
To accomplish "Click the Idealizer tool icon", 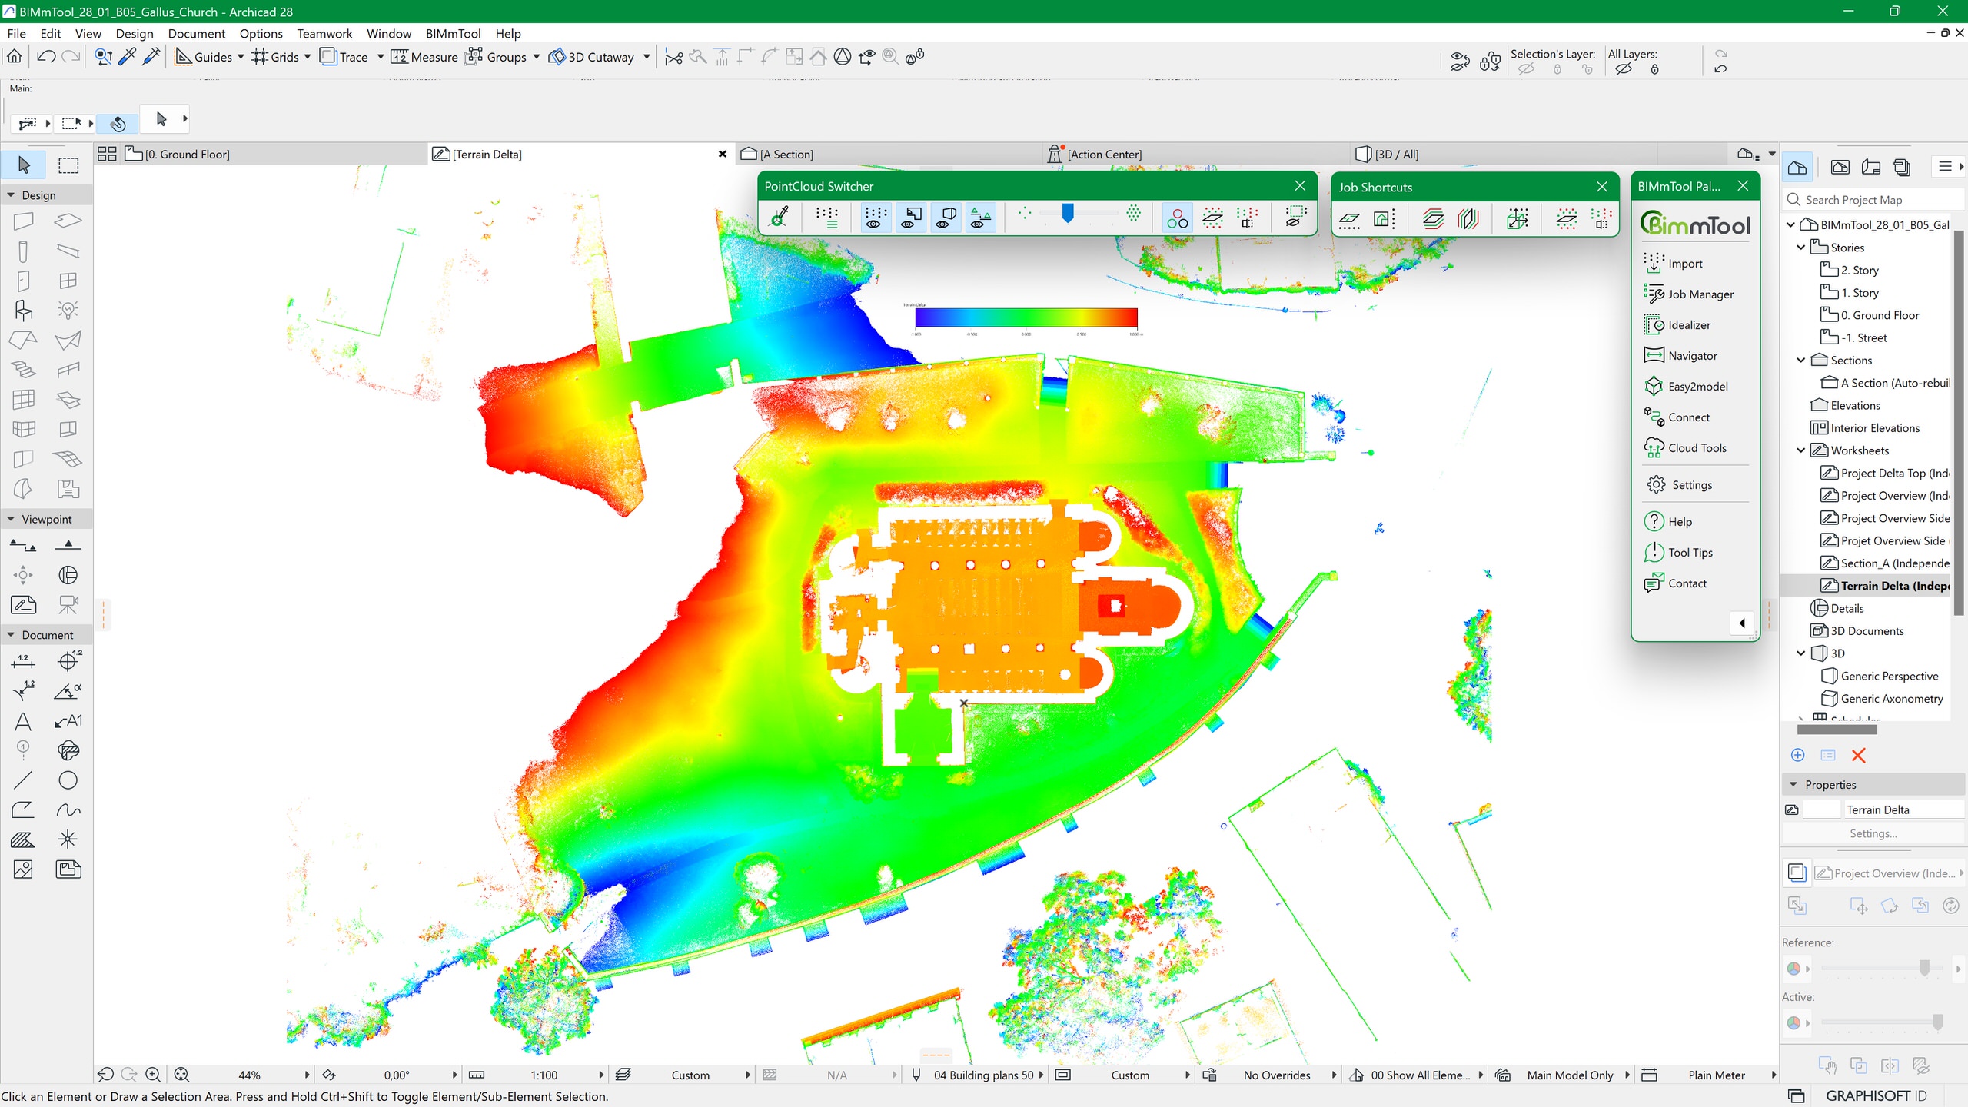I will click(x=1654, y=325).
